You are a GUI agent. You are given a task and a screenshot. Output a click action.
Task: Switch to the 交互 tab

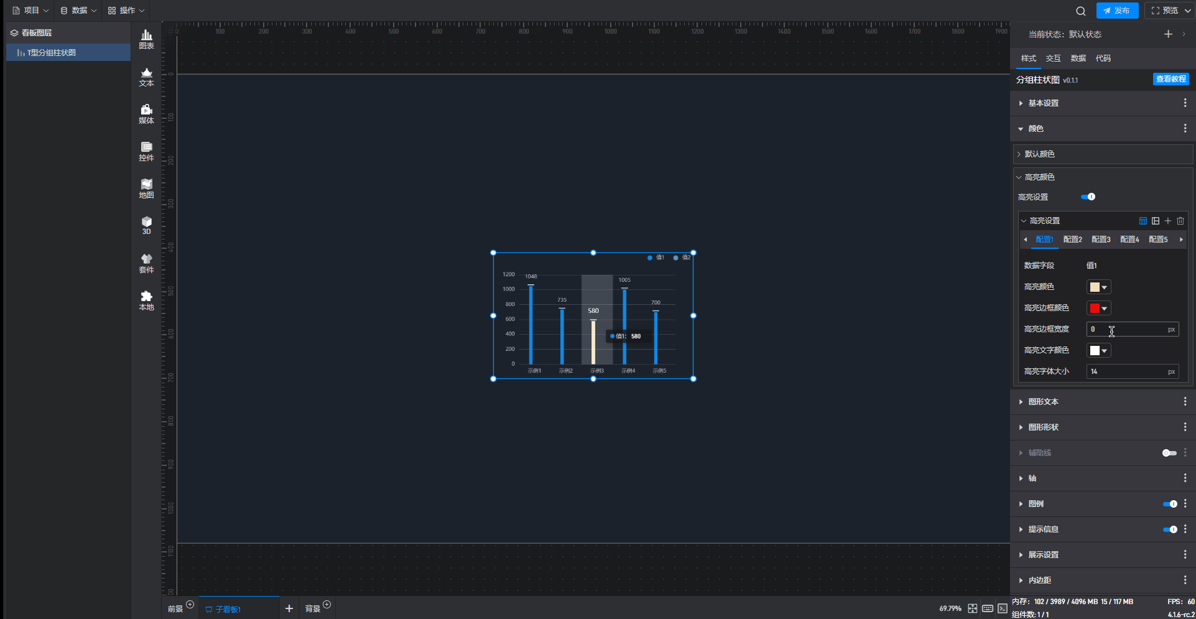tap(1053, 58)
